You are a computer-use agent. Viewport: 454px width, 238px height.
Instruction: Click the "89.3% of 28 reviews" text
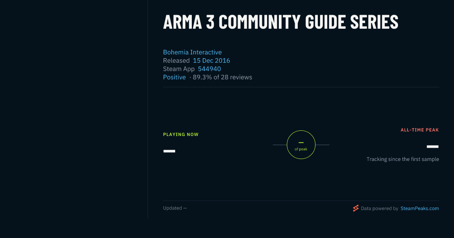click(222, 77)
